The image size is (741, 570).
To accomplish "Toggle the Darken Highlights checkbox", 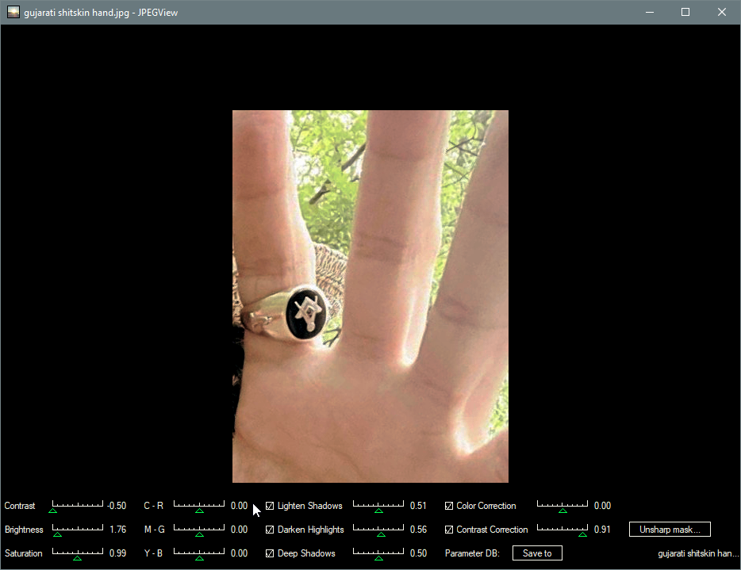I will (270, 530).
